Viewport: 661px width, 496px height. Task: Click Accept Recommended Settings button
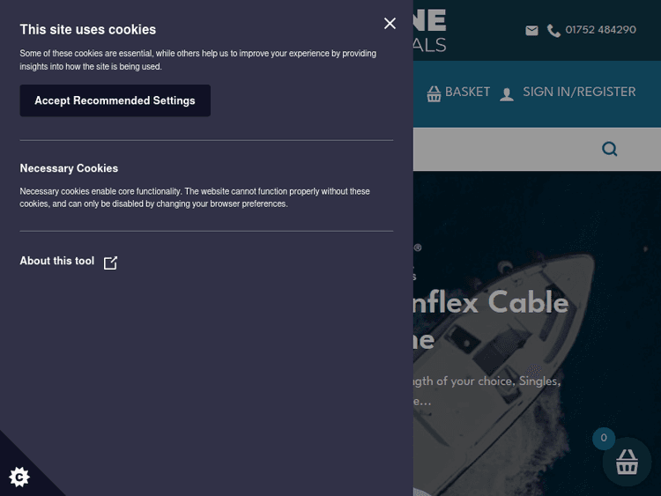(115, 100)
